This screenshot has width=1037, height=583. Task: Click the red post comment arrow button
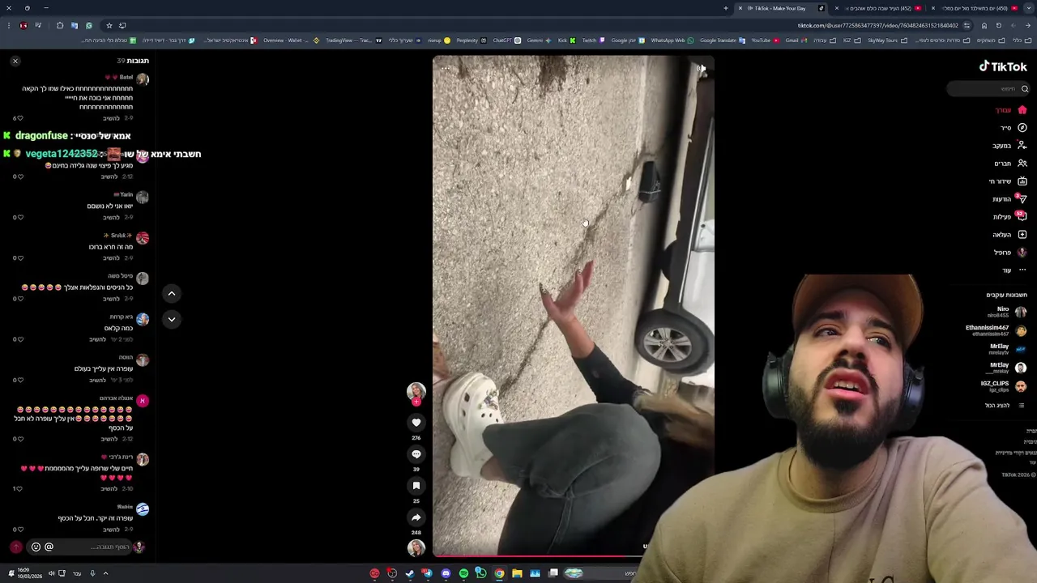[x=15, y=547]
